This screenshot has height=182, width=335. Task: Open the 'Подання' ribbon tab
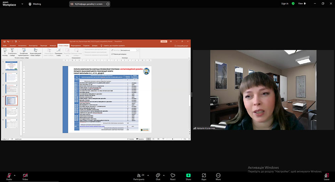point(86,46)
